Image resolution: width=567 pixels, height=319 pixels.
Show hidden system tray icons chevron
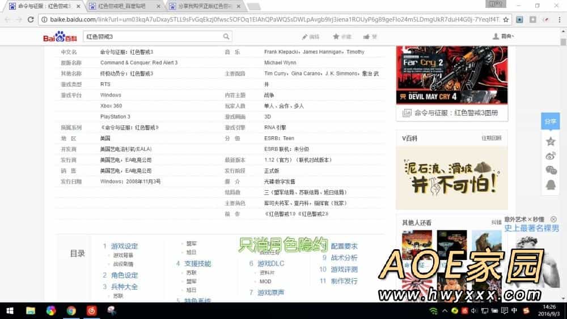(421, 310)
